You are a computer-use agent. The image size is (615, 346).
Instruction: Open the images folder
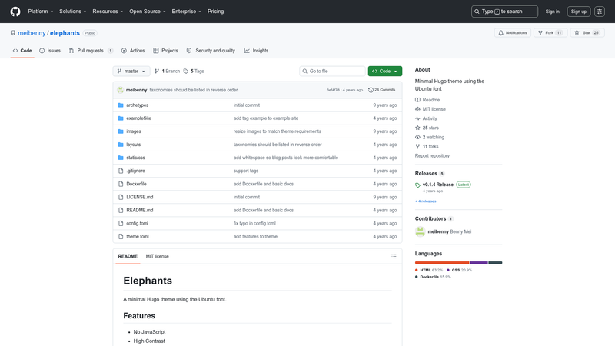pos(133,131)
